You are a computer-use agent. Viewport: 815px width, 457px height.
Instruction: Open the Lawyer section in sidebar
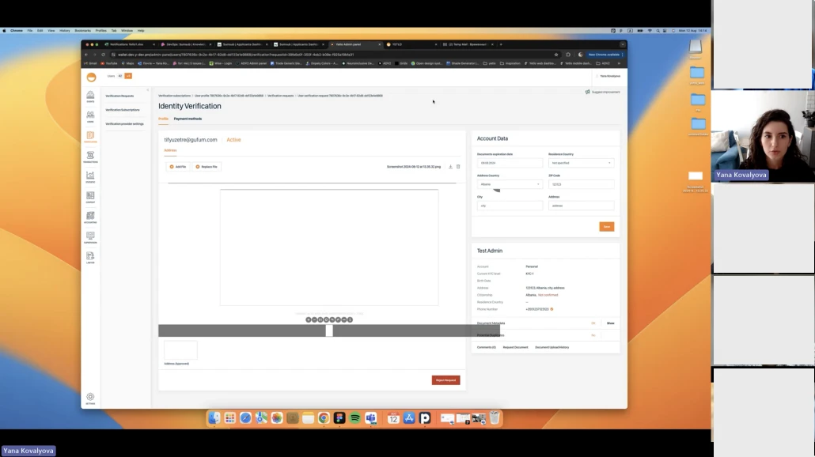pyautogui.click(x=90, y=258)
